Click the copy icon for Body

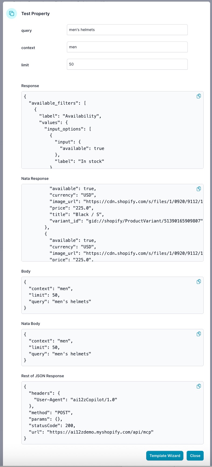(199, 281)
